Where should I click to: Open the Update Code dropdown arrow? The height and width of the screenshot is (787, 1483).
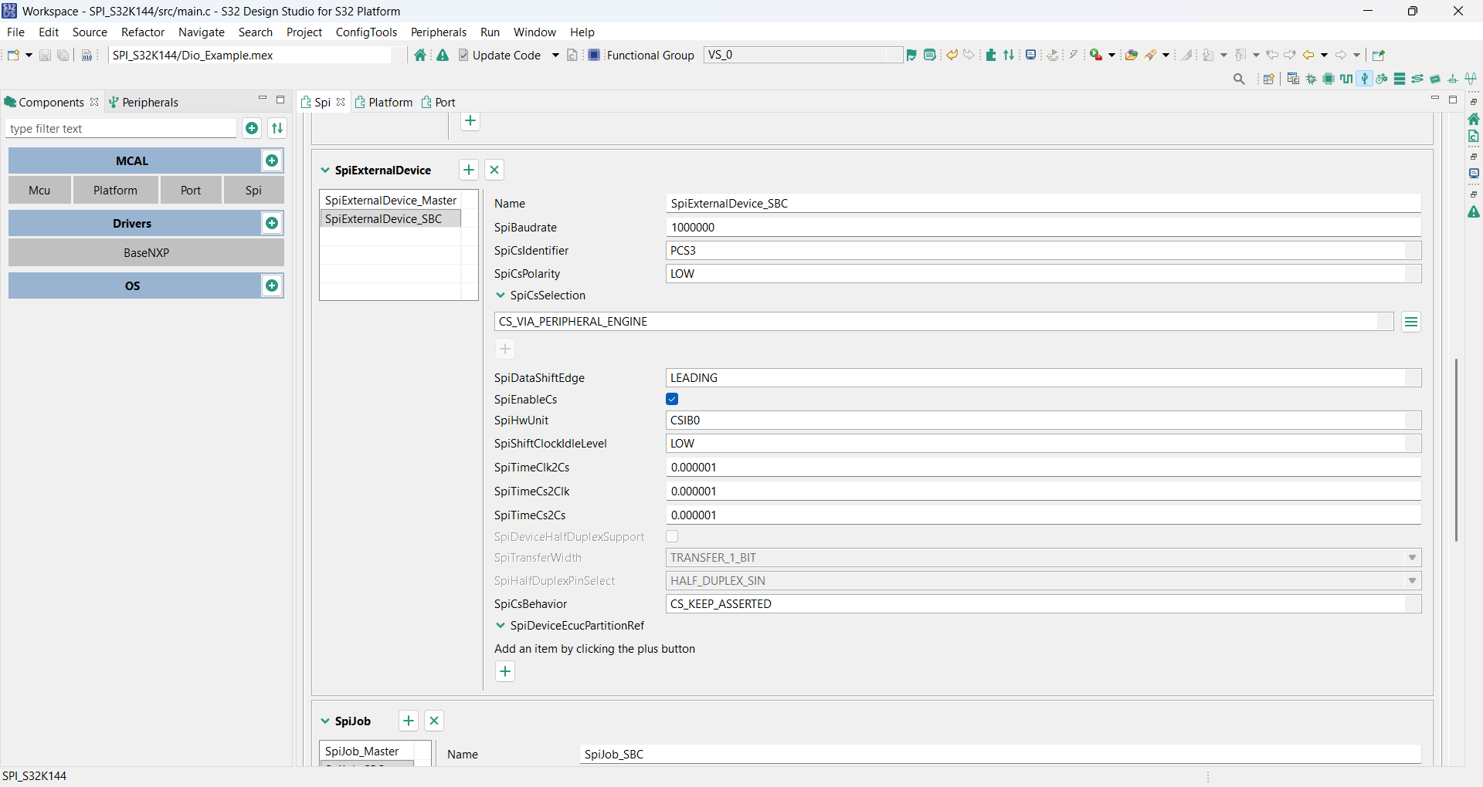coord(555,55)
